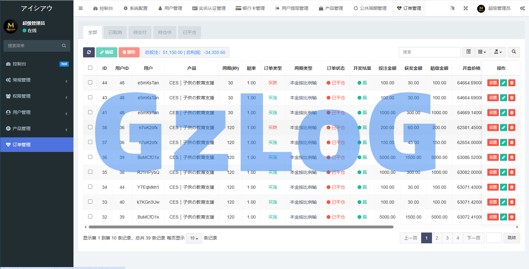The width and height of the screenshot is (529, 269).
Task: Click the 超级管理员 avatar in the top bar
Action: 481,9
